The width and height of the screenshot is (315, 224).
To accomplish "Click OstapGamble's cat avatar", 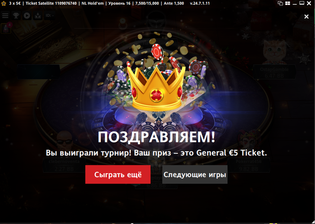I will (x=274, y=52).
